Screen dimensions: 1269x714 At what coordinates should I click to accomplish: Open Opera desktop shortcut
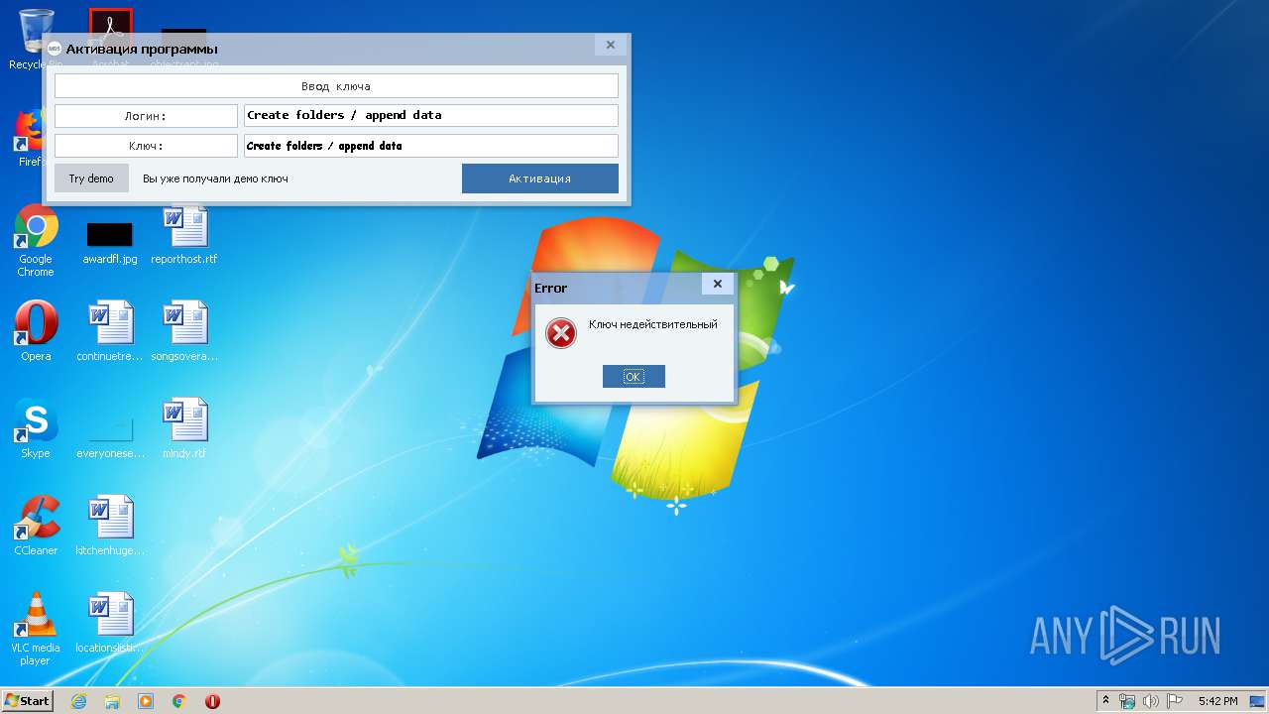pos(36,332)
